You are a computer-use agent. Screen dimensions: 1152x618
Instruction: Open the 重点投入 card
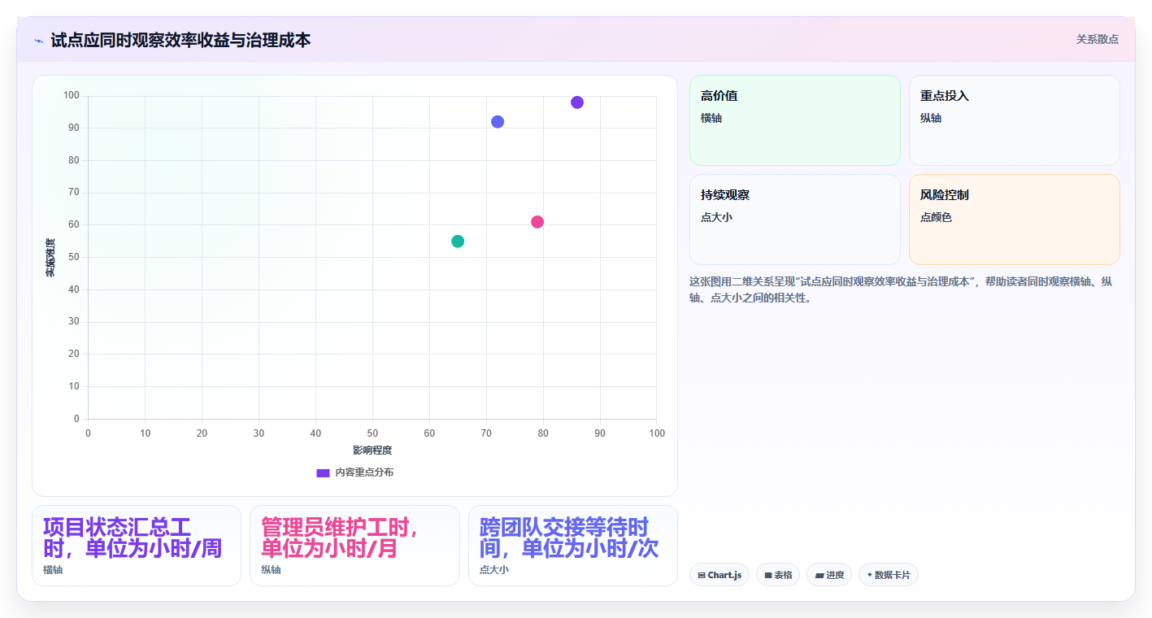tap(1015, 120)
